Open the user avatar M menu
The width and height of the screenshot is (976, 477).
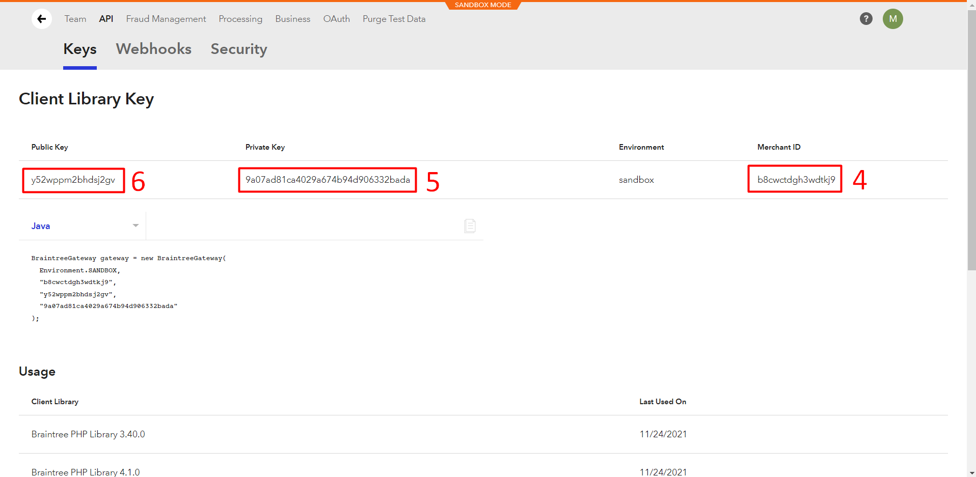pyautogui.click(x=892, y=19)
